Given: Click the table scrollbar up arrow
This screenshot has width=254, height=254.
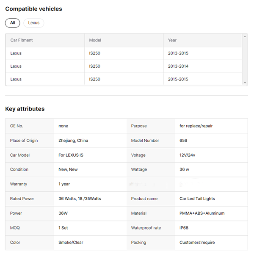Looking at the screenshot, I should pyautogui.click(x=245, y=37).
